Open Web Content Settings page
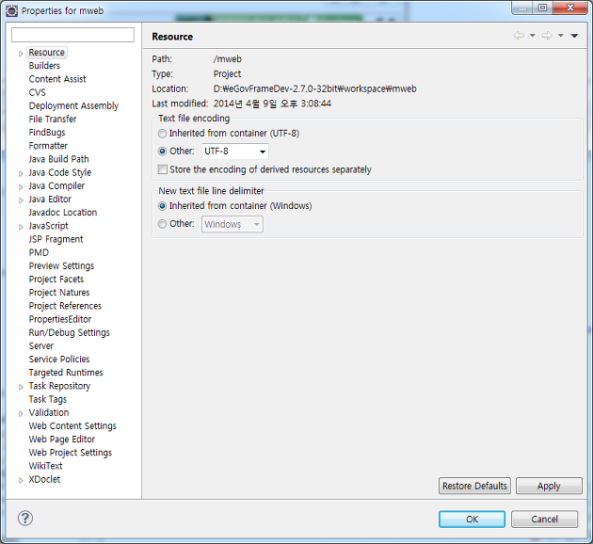The height and width of the screenshot is (544, 593). point(72,426)
